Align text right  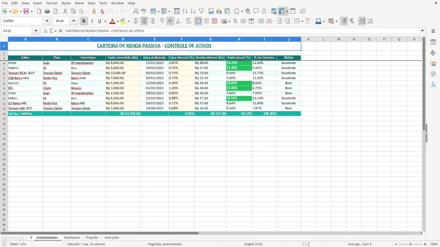coord(152,21)
